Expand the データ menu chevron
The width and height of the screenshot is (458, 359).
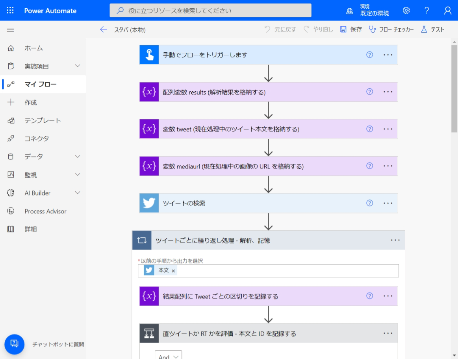click(x=78, y=156)
